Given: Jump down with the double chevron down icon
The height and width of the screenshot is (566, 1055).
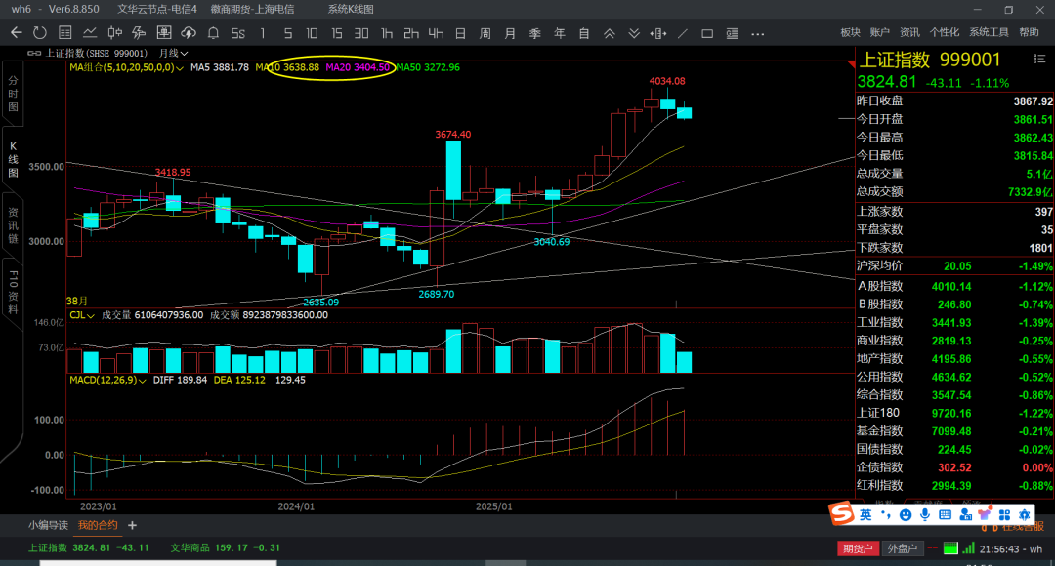Looking at the screenshot, I should tap(634, 33).
